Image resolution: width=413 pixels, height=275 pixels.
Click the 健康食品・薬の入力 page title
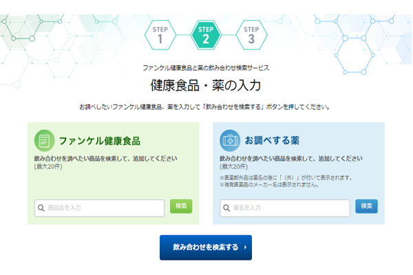[206, 86]
